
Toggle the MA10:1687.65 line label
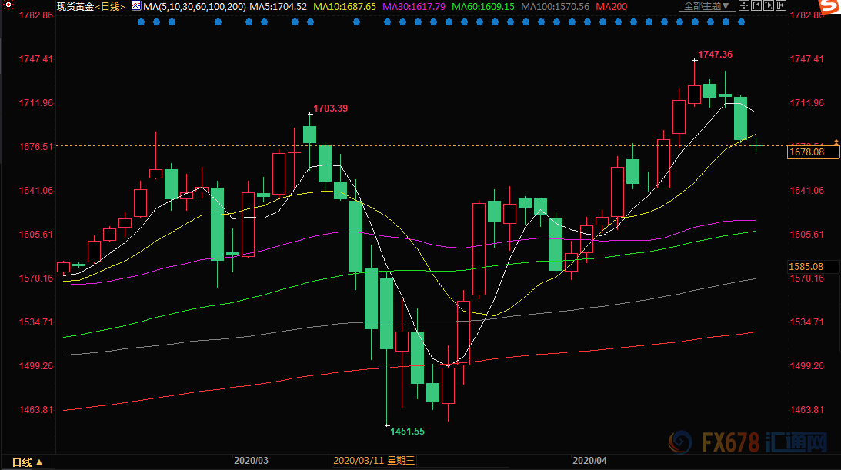click(349, 6)
